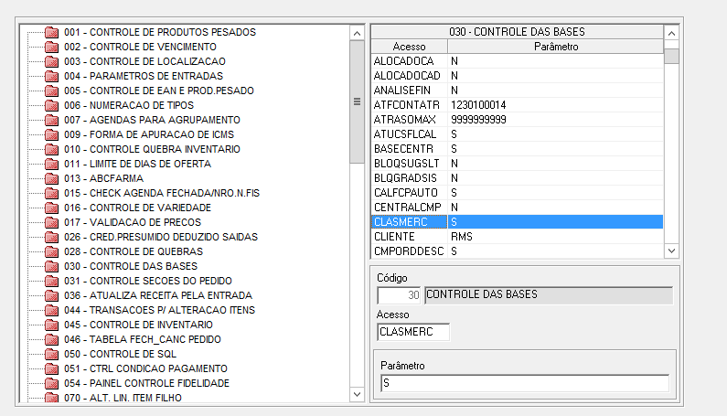Viewport: 727px width, 416px height.
Task: Click tree list scrollbar thumb
Action: click(357, 101)
